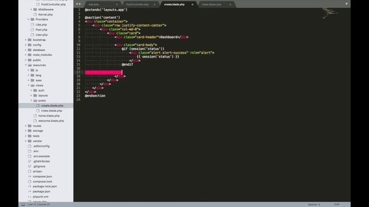
Task: Open the .env.example file
Action: point(41,156)
